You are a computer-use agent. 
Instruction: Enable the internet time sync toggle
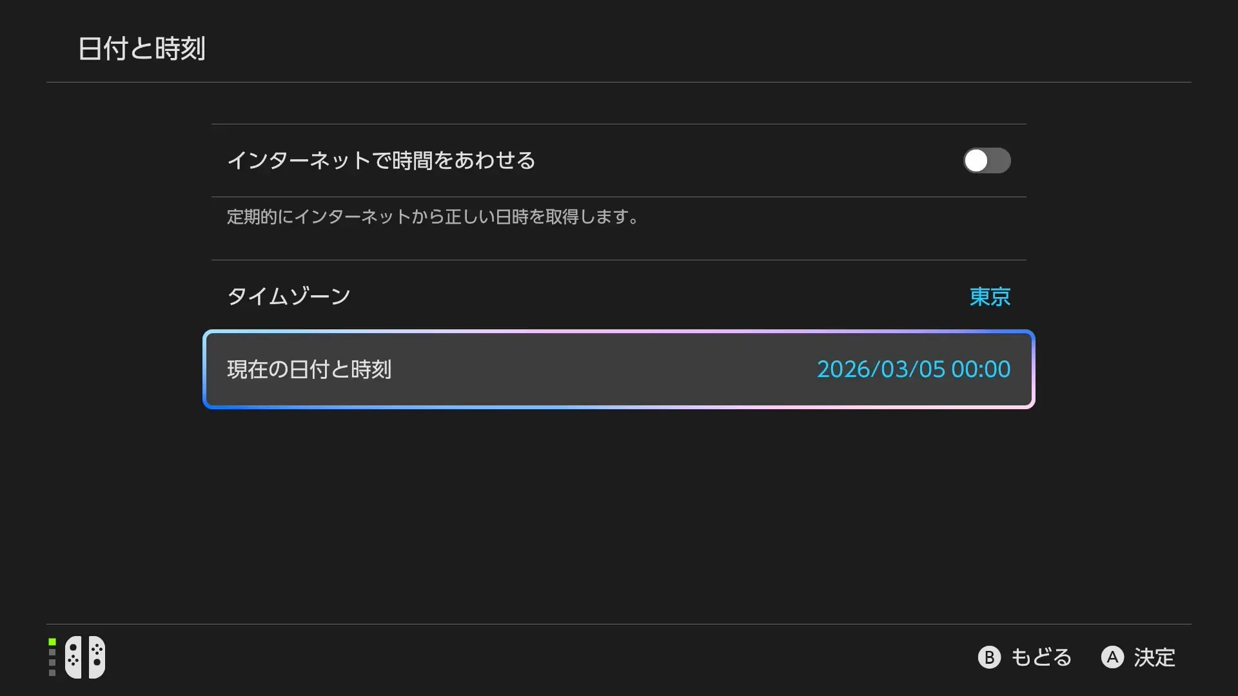pos(987,160)
